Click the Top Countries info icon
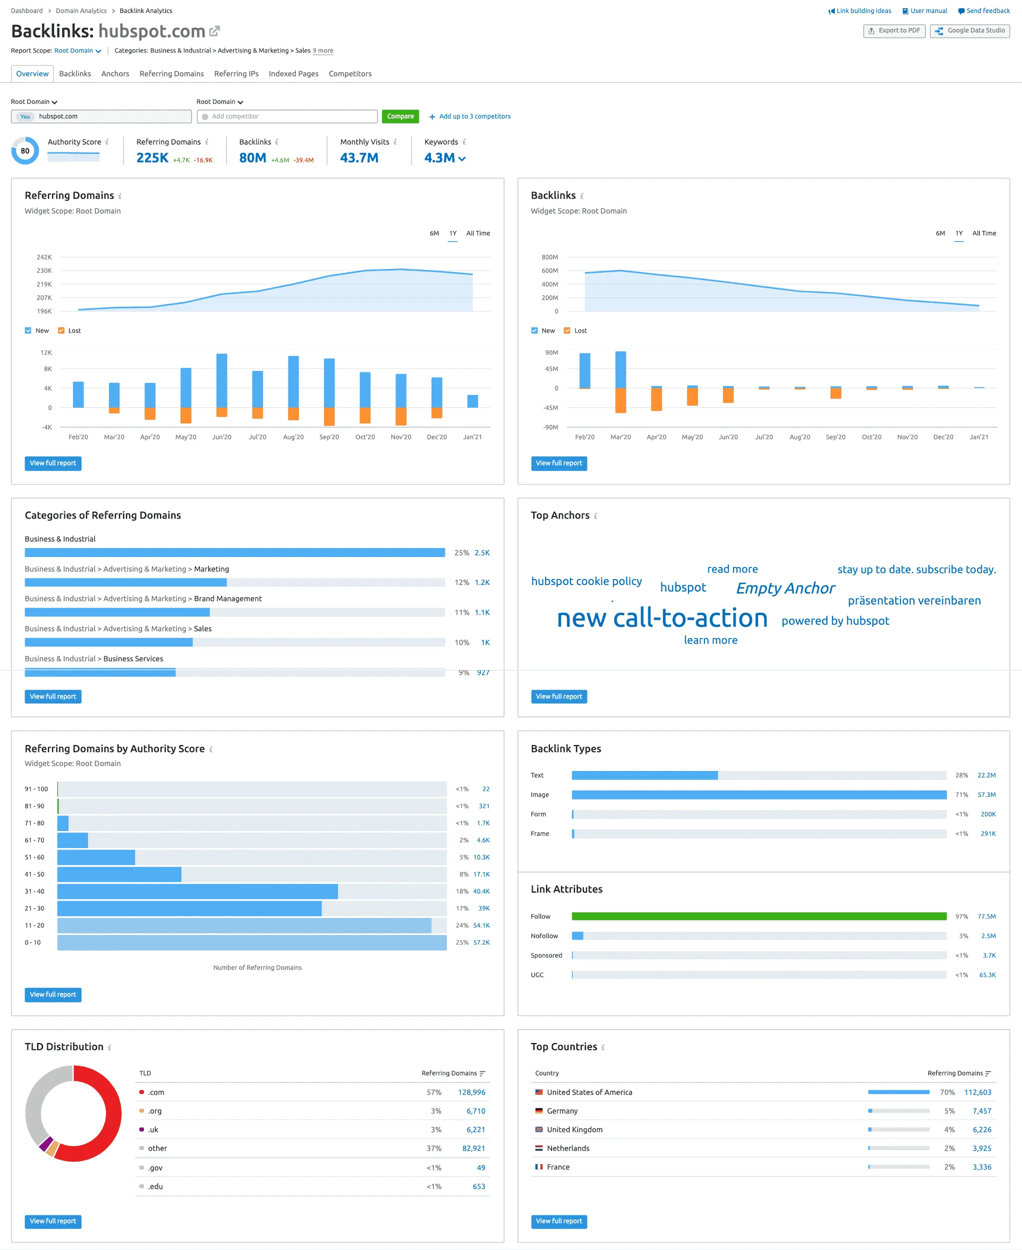 click(x=603, y=1047)
